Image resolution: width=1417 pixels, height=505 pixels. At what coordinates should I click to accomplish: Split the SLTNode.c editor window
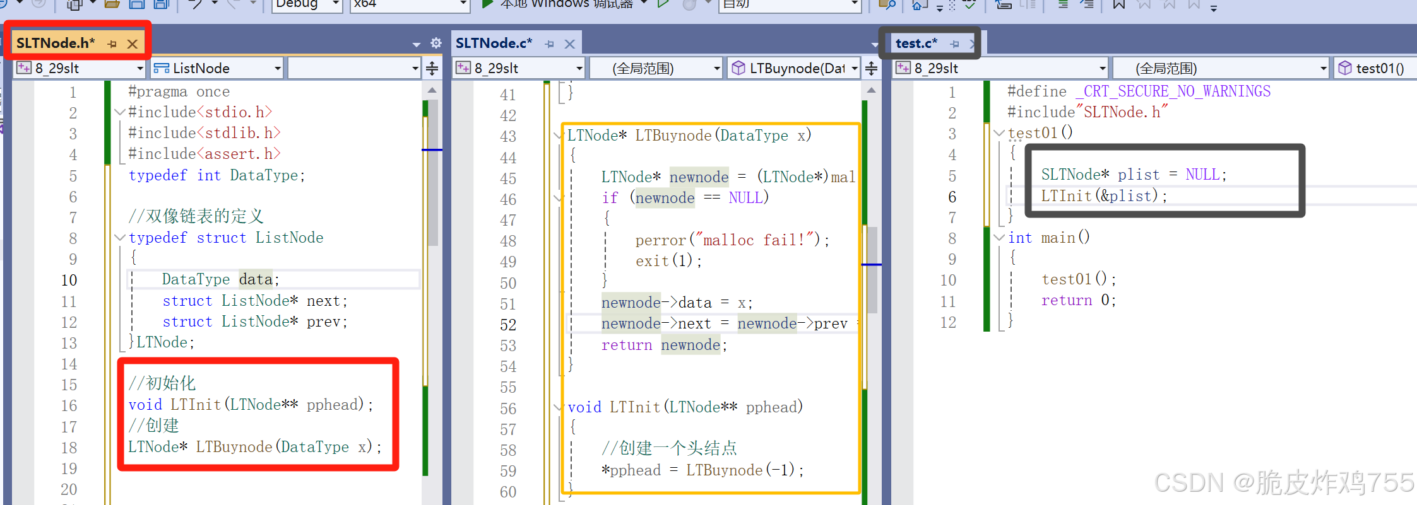(x=872, y=68)
